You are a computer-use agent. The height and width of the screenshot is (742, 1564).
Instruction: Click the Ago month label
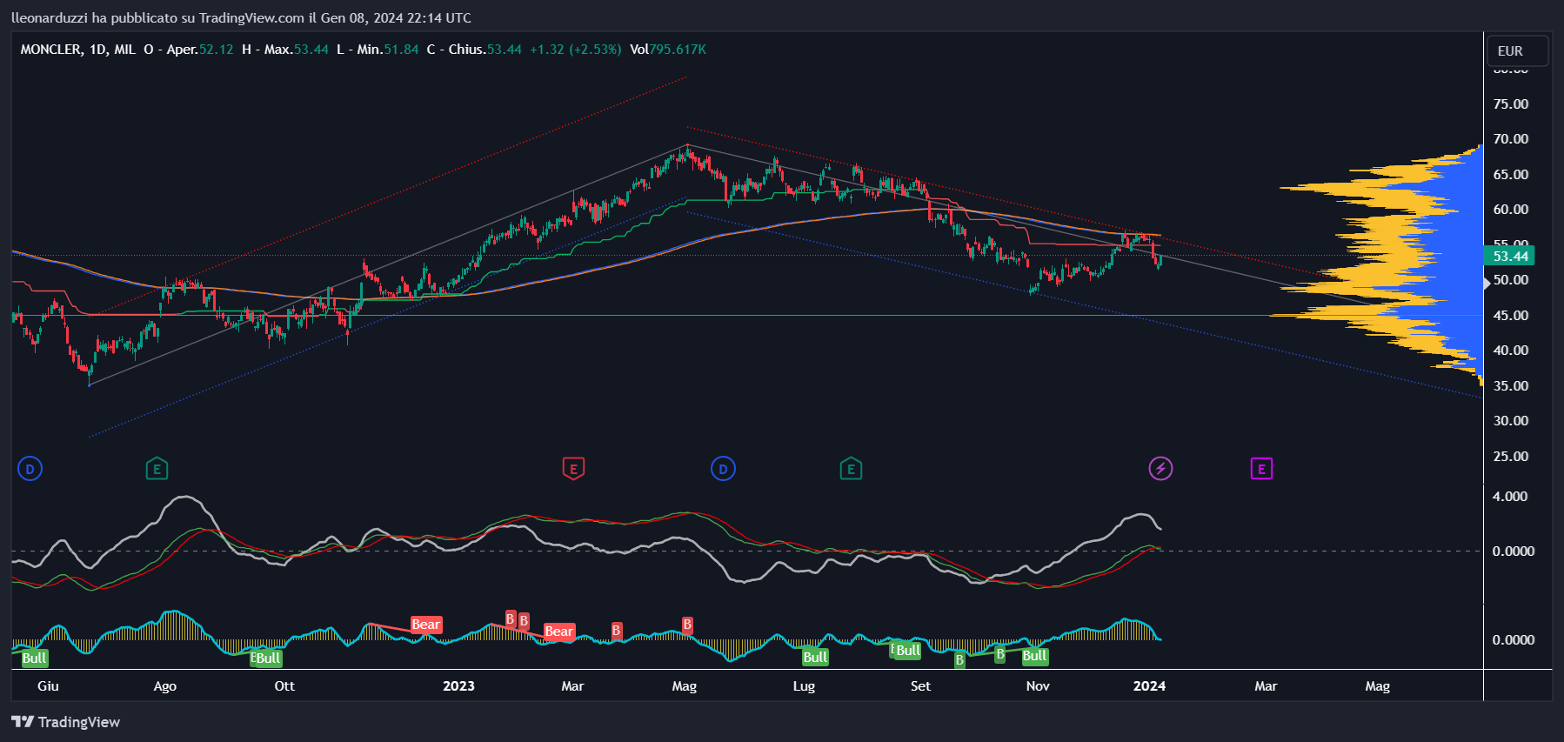[x=164, y=685]
